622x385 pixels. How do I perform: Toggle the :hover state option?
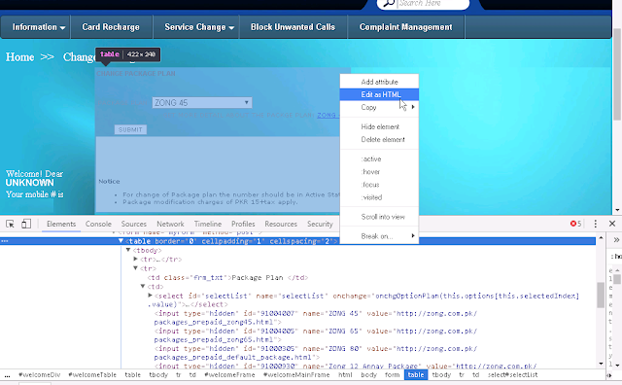click(379, 171)
